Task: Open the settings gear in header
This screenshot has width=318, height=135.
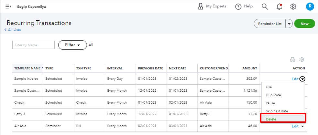Action: click(x=293, y=6)
